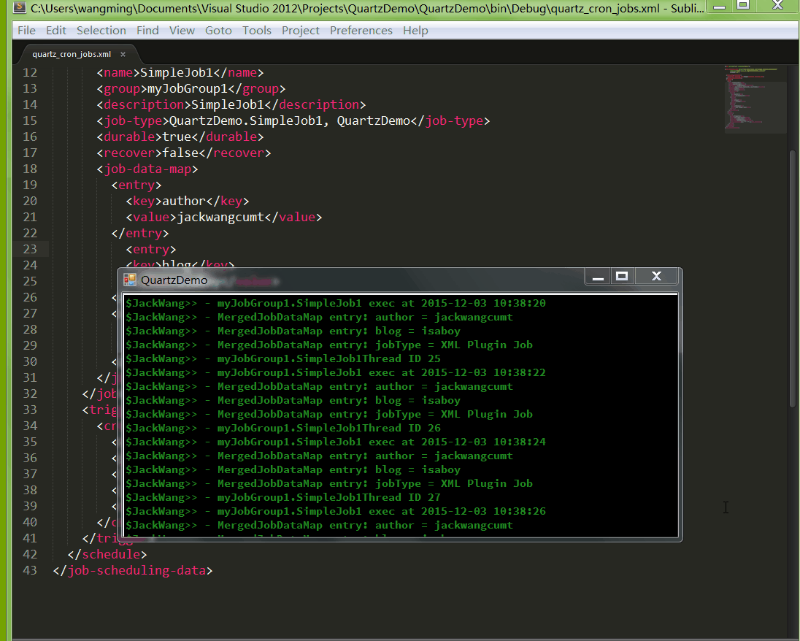
Task: Close the quartz_cron_jobs.xml tab
Action: pyautogui.click(x=123, y=54)
